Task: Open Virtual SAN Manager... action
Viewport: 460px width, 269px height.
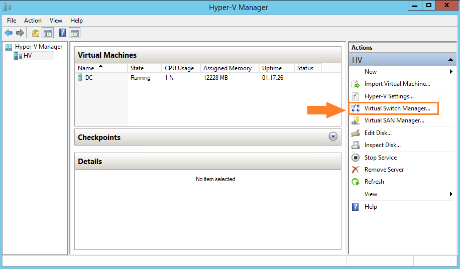Action: click(x=394, y=120)
